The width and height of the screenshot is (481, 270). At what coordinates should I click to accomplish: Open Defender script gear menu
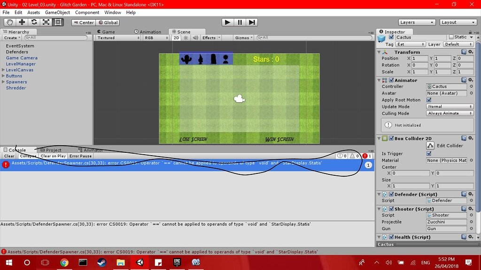471,194
